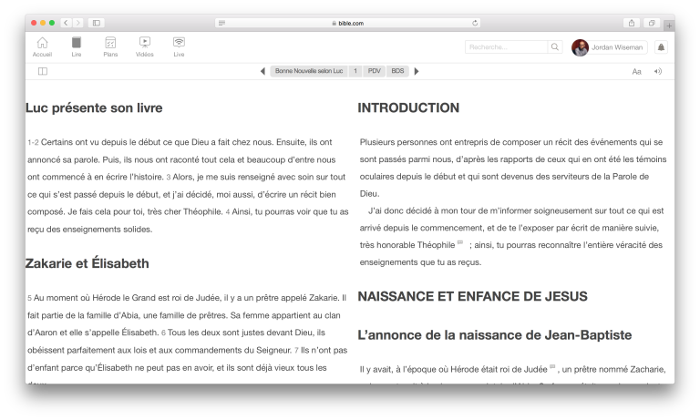Open BDS parallel version selector
700x420 pixels.
[397, 71]
